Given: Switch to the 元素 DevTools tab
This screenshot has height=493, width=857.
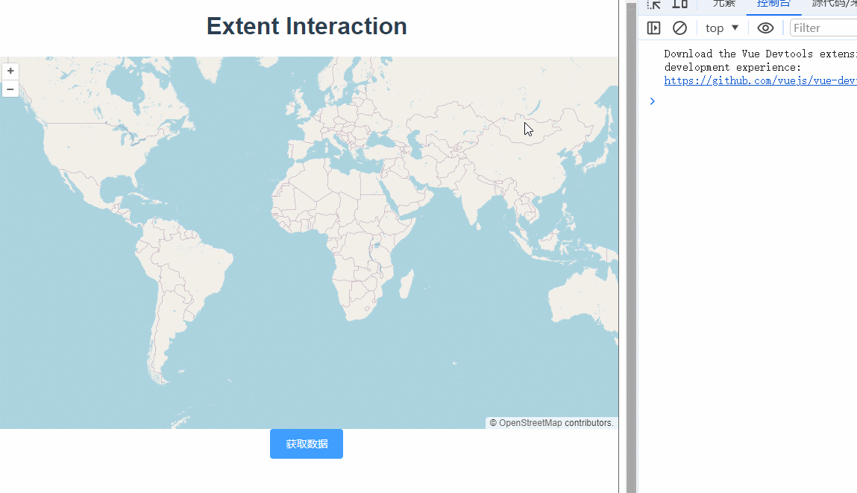Looking at the screenshot, I should tap(724, 4).
